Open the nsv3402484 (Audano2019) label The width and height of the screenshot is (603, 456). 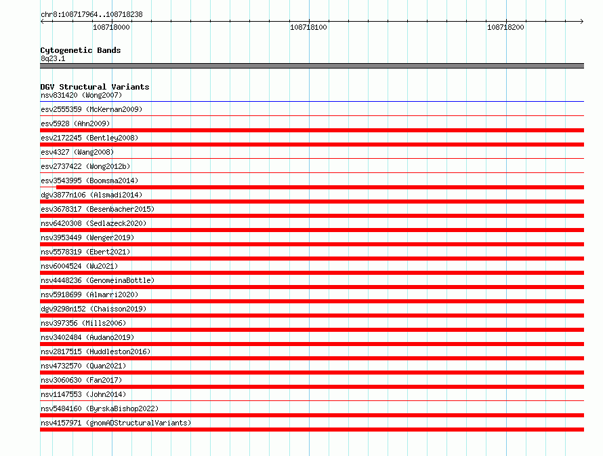(87, 337)
